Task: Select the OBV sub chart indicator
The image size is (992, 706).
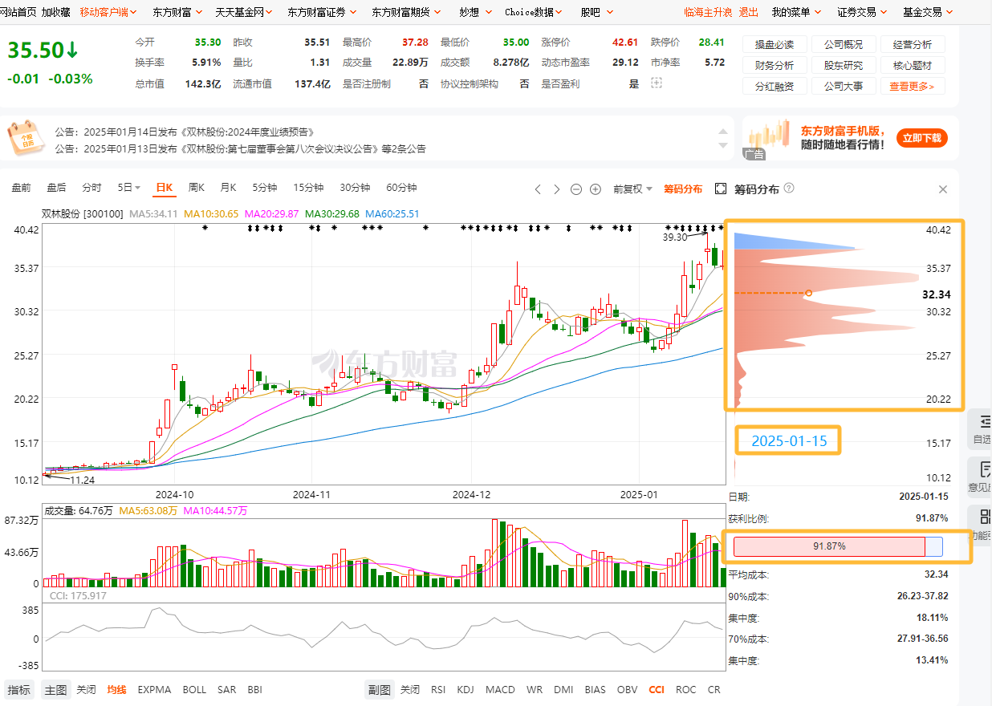Action: pos(628,689)
